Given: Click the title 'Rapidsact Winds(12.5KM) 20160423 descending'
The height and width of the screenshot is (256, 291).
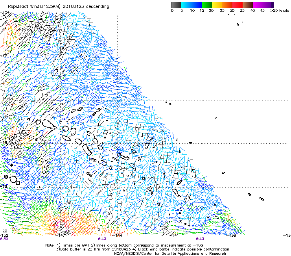Looking at the screenshot, I should [x=59, y=7].
